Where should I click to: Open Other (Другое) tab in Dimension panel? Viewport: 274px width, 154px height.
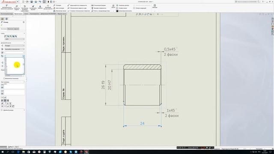(16, 29)
